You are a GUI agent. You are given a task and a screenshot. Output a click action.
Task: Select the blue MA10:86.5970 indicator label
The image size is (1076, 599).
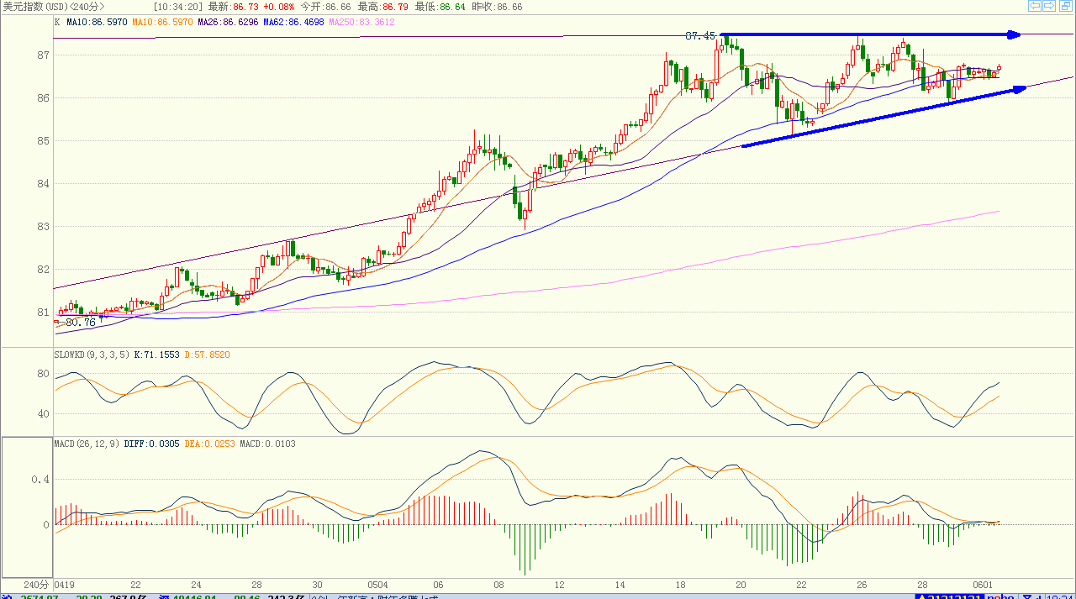tap(97, 22)
